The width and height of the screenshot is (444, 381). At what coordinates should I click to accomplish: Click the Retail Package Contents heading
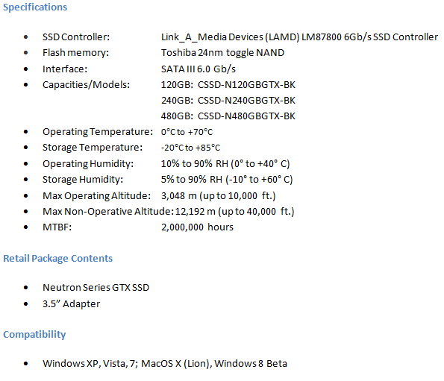[x=57, y=258]
